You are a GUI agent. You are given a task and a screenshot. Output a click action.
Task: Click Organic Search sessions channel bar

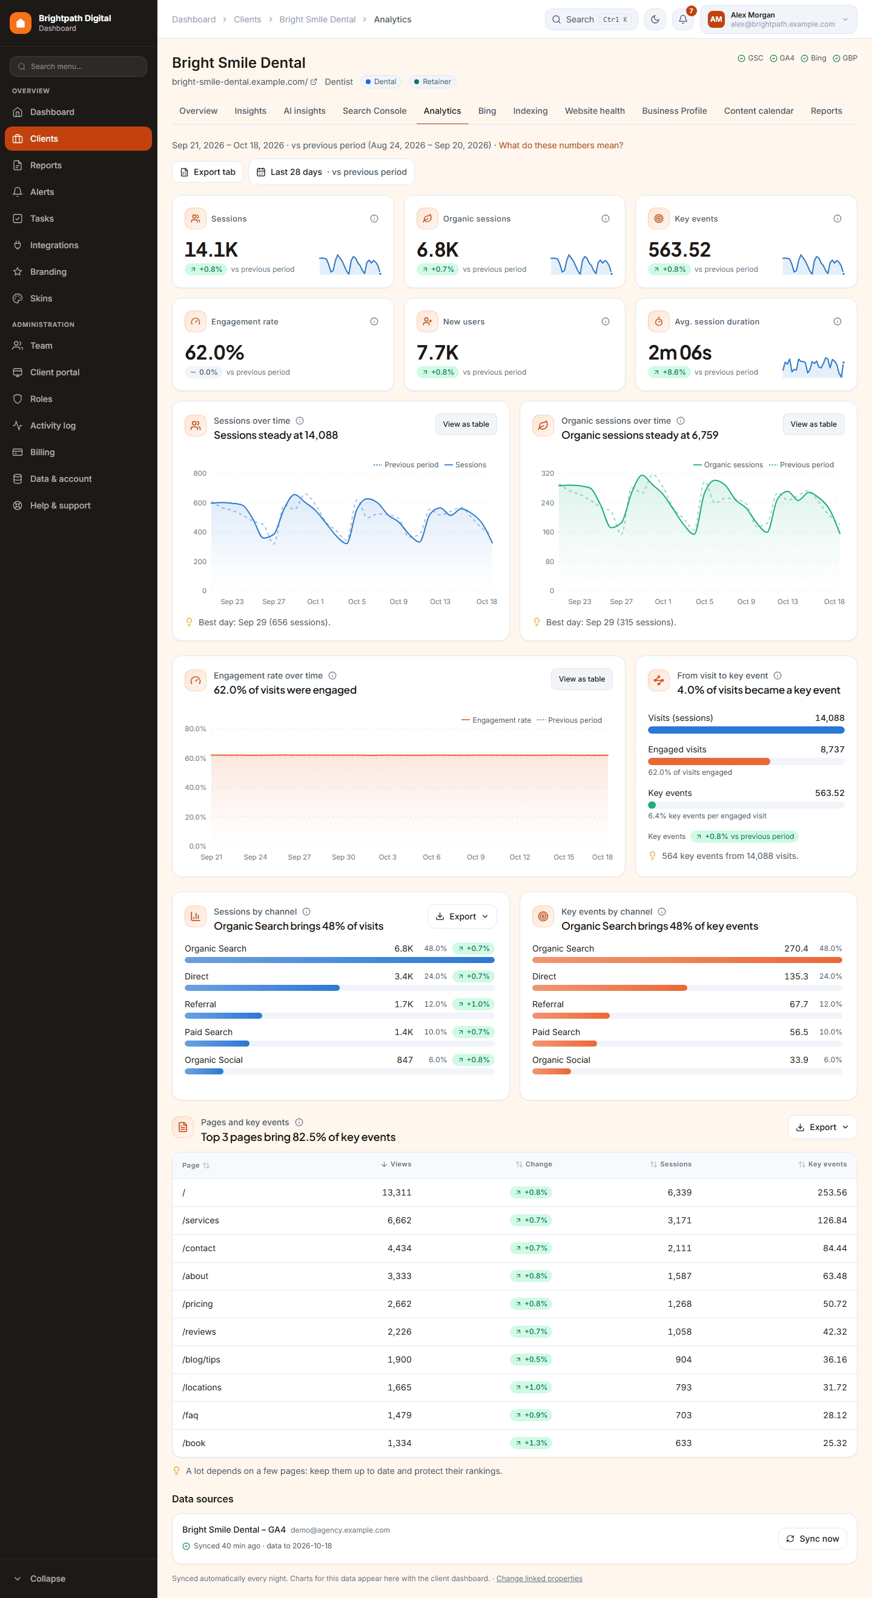click(339, 960)
